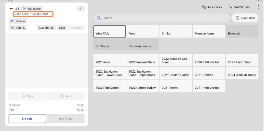Click the Switch user arrows icon
Image resolution: width=264 pixels, height=131 pixels.
click(x=231, y=7)
